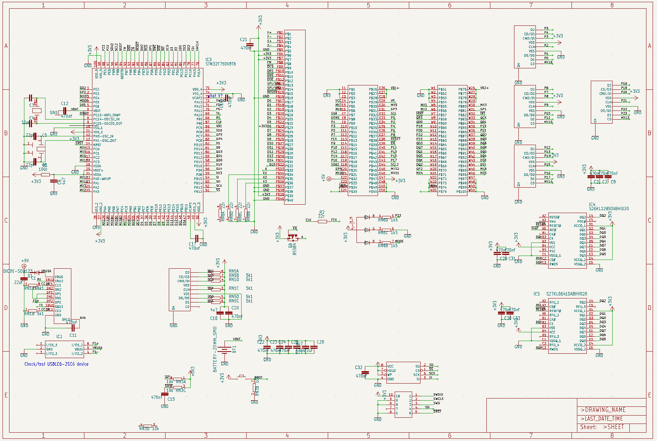The height and width of the screenshot is (441, 657).
Task: Select the SWO net label on debug header
Action: [x=437, y=403]
